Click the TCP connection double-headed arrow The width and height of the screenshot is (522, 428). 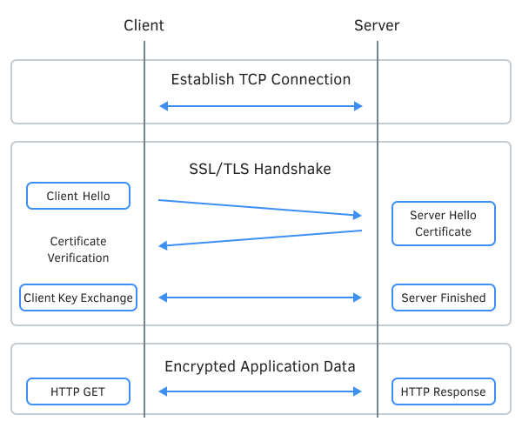(x=260, y=106)
